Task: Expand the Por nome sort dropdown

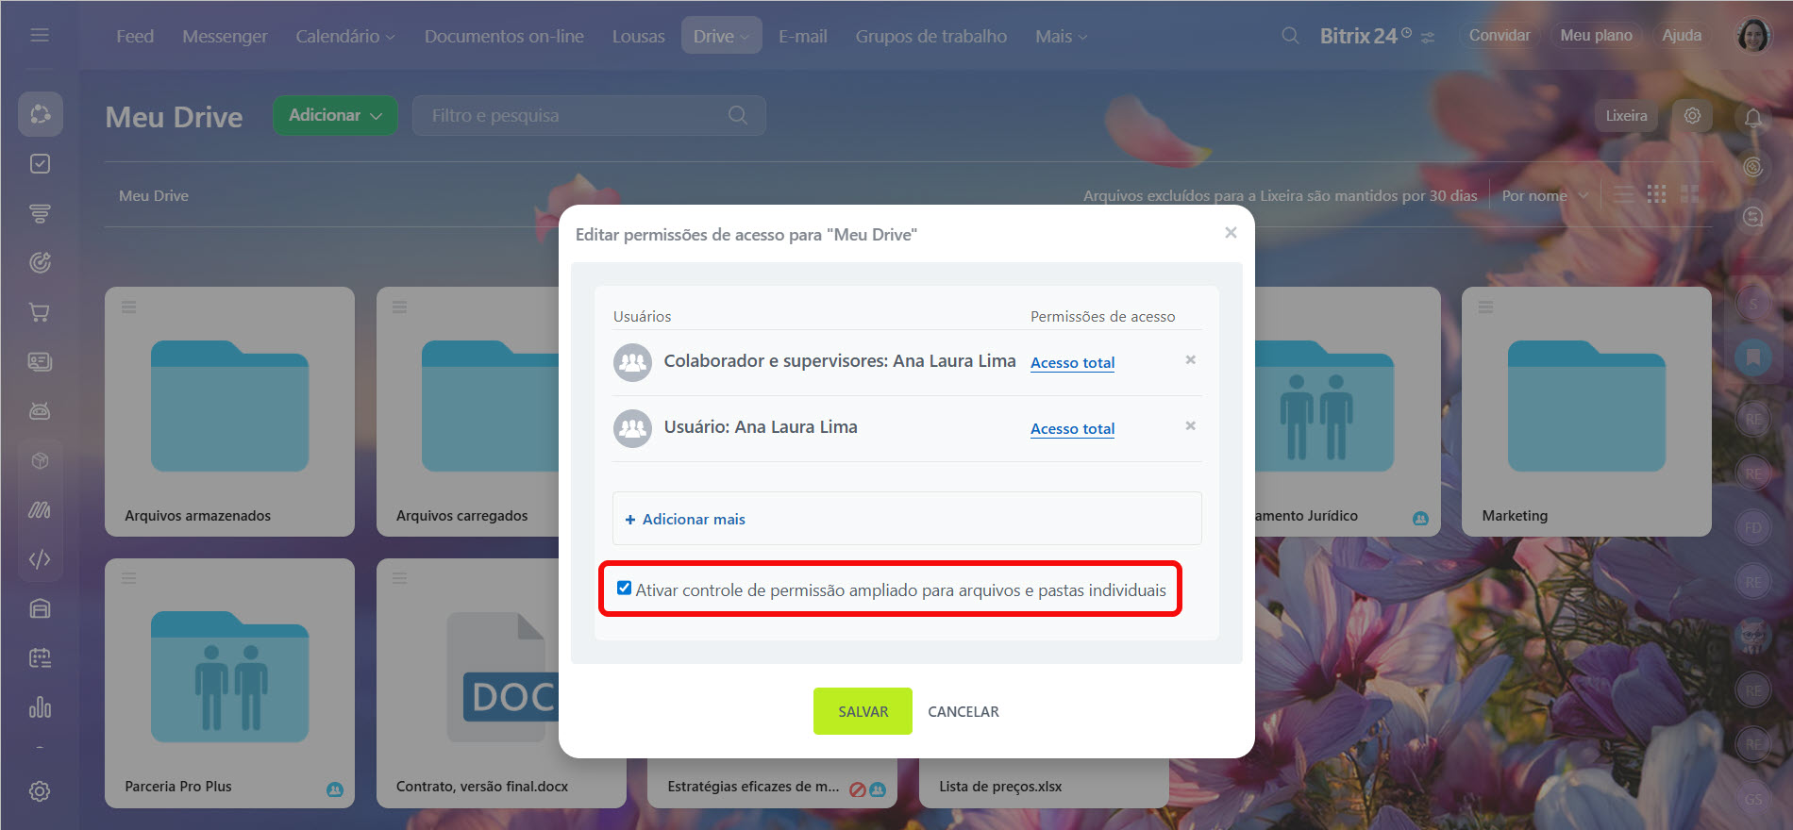Action: point(1545,195)
